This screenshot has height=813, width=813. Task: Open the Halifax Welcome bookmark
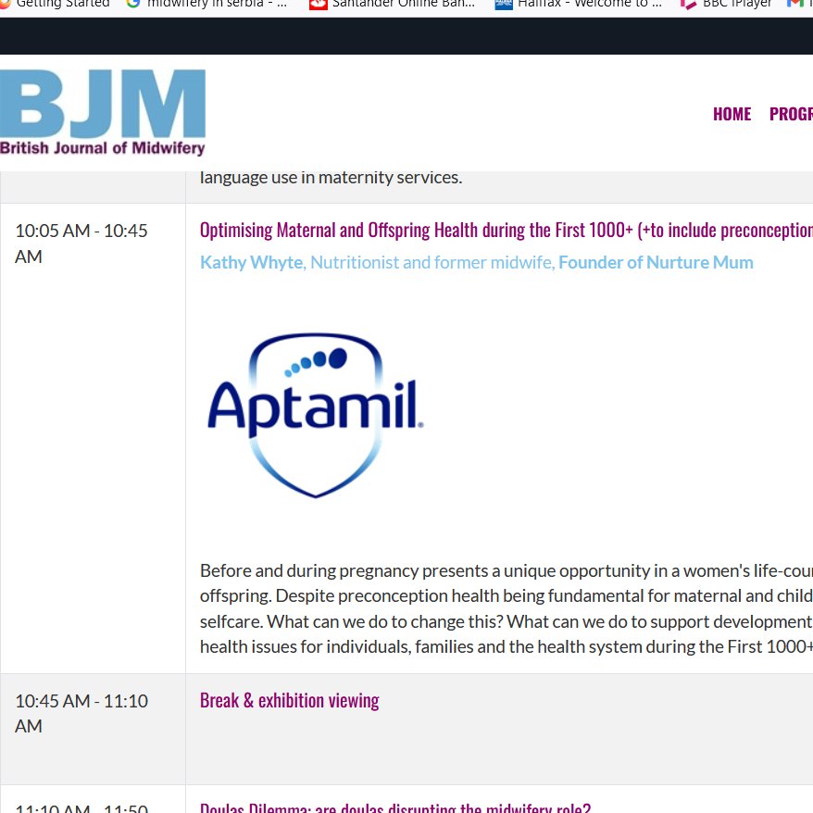(x=579, y=4)
